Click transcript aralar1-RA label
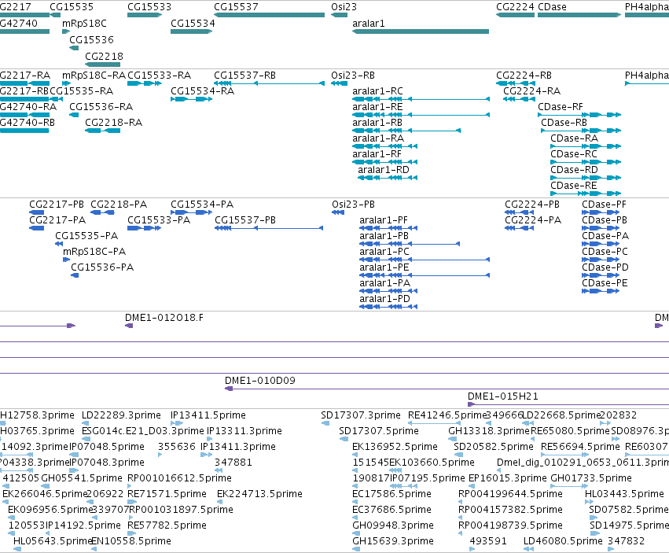This screenshot has height=553, width=669. coord(378,138)
